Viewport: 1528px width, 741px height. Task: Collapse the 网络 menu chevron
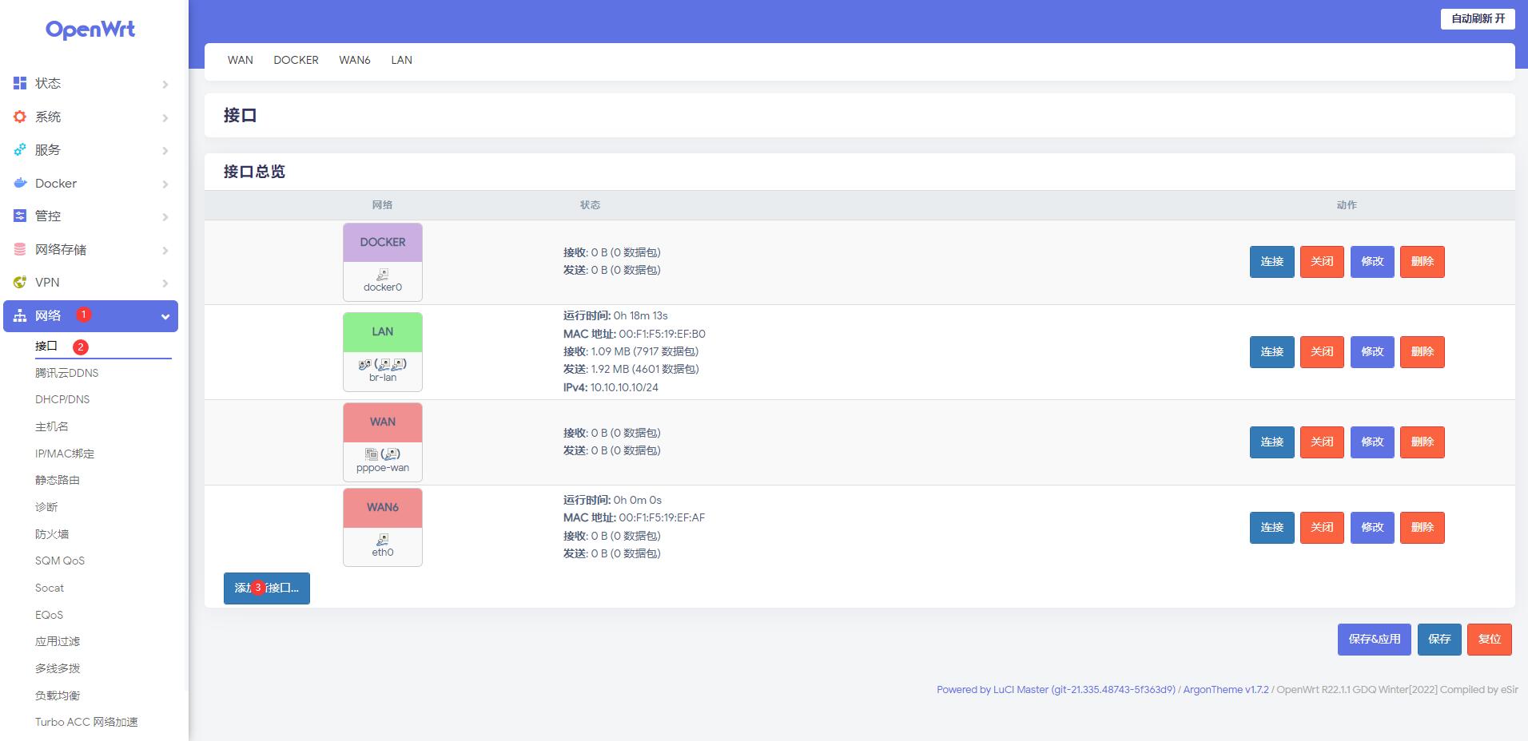(x=165, y=316)
